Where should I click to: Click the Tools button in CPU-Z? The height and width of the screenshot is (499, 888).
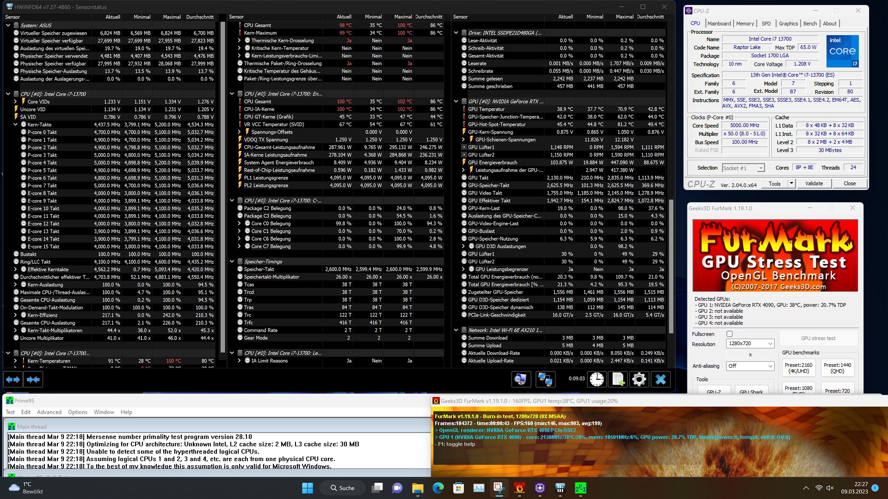pos(775,183)
